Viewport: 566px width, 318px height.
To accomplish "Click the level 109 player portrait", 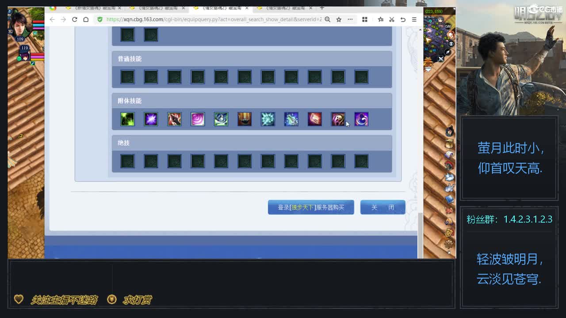I will 20,26.
